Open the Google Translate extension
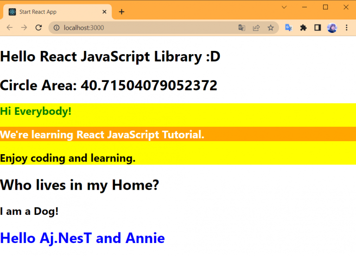Screen dimensions: 356x256 pos(288,28)
